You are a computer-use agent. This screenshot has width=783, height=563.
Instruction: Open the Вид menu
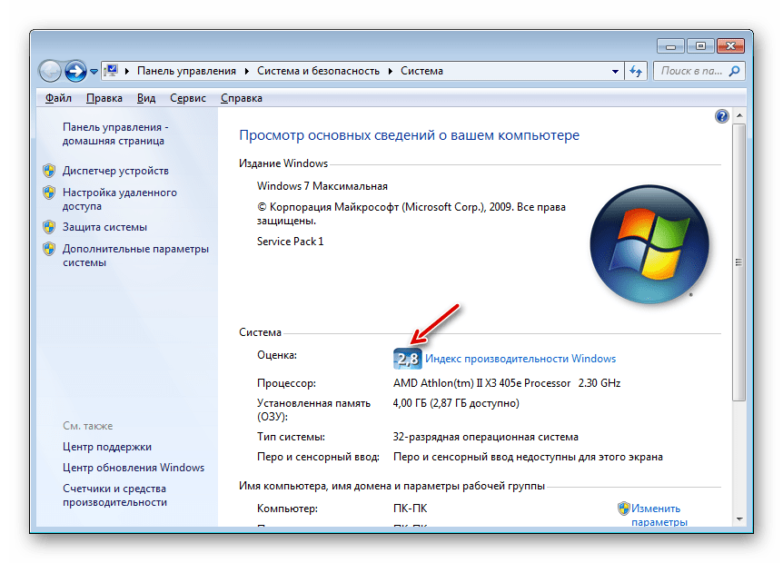[146, 98]
